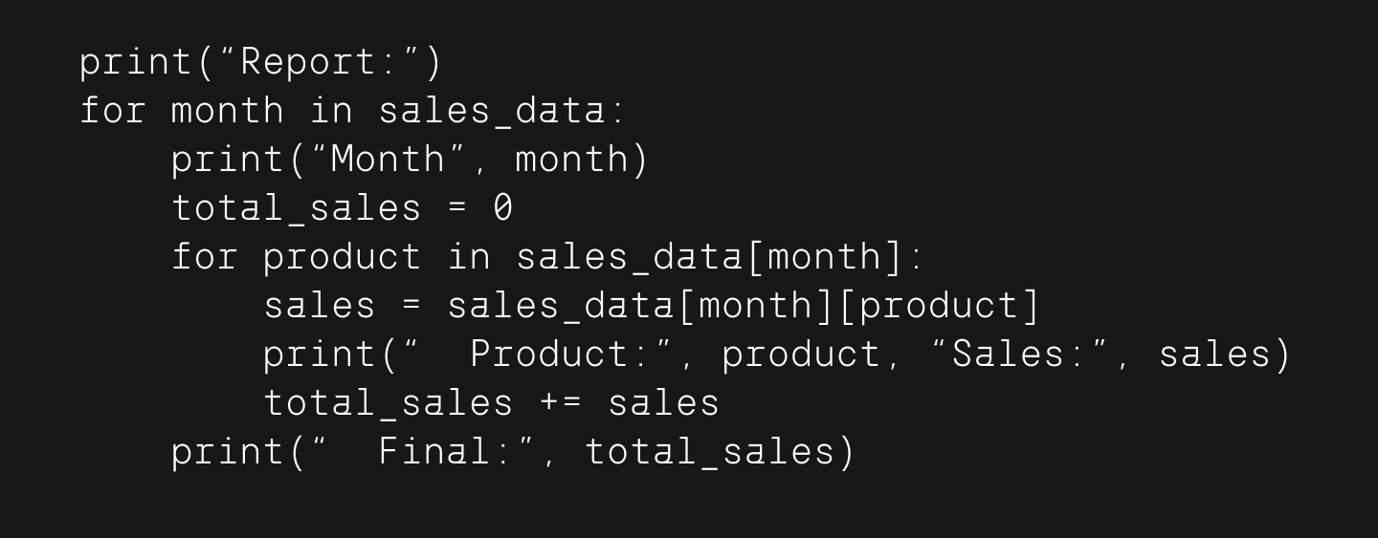Screen dimensions: 1378x538
Task: Click the month argument in print("Month", month)
Action: (x=571, y=159)
